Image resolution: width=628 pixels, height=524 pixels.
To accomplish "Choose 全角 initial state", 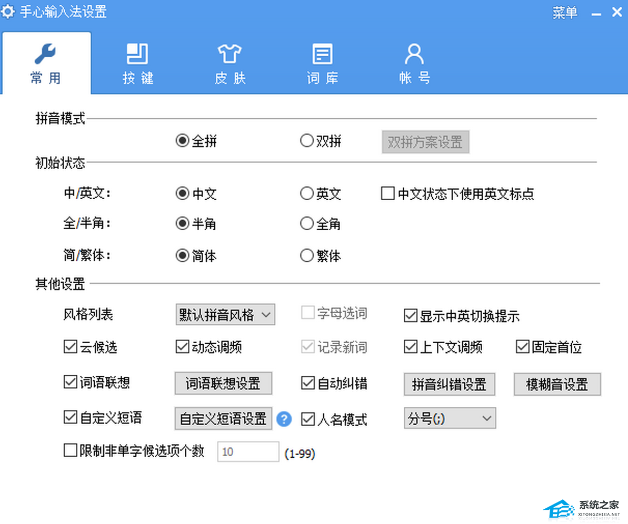I will coord(307,223).
